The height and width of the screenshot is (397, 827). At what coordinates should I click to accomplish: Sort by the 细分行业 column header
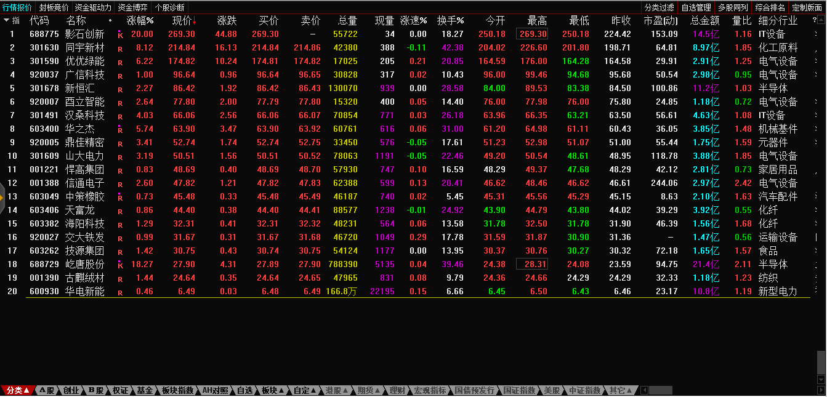[x=778, y=20]
